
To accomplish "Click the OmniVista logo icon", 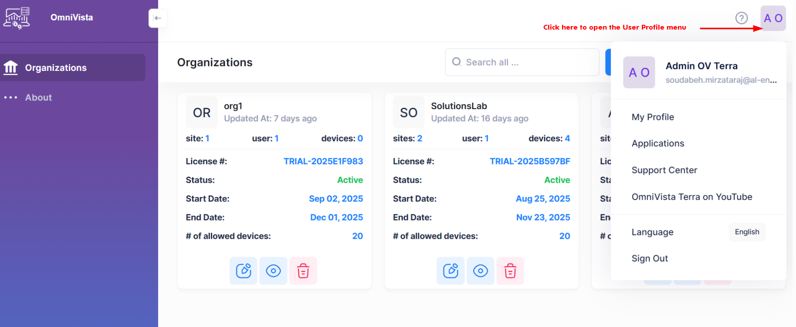I will [17, 18].
